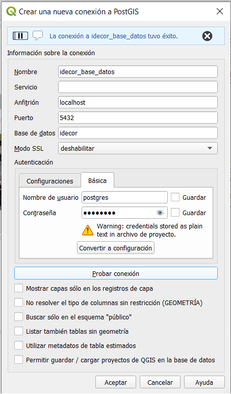The height and width of the screenshot is (394, 231).
Task: Confirm with the Aceptar button
Action: point(116,382)
